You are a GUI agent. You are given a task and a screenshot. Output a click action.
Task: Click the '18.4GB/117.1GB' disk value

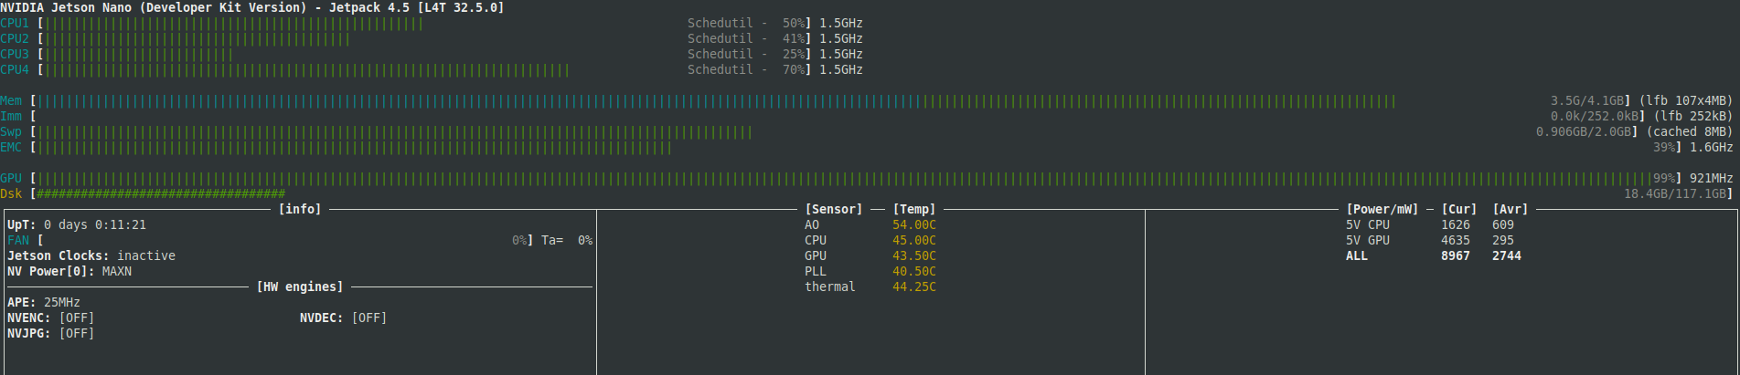pyautogui.click(x=1675, y=194)
